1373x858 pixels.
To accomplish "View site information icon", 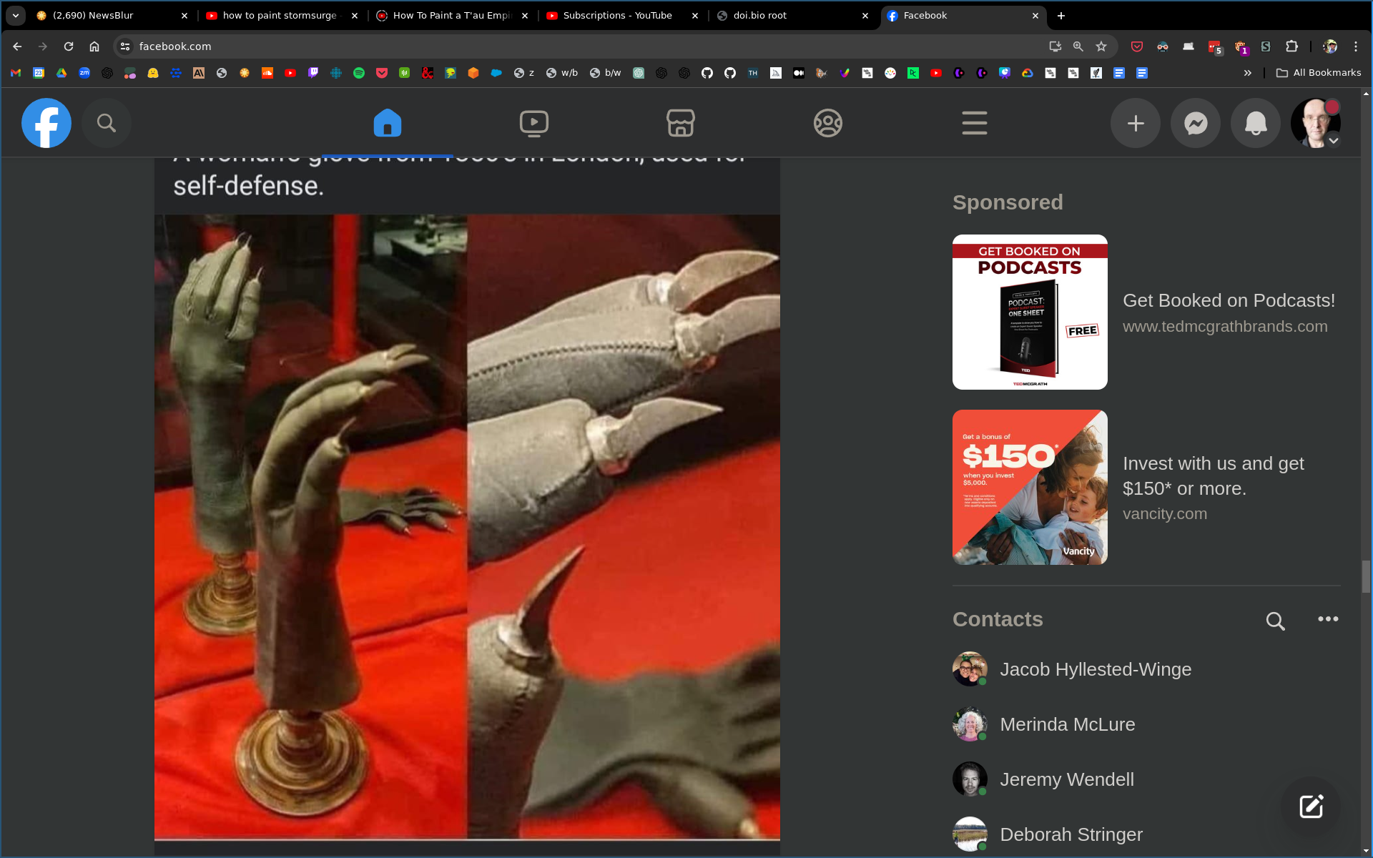I will pyautogui.click(x=125, y=46).
